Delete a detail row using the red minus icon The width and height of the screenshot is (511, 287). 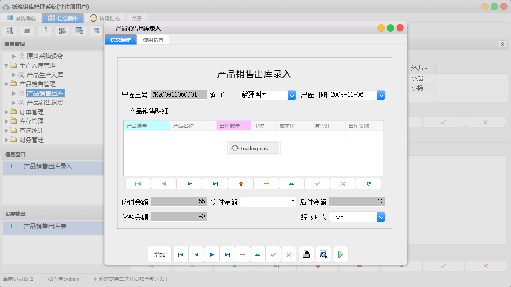(266, 183)
